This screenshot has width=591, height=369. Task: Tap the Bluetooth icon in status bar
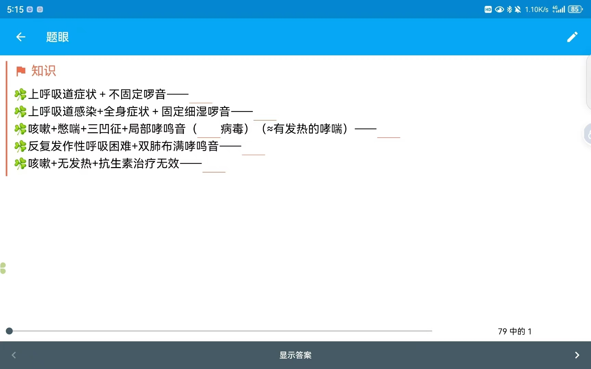[509, 10]
